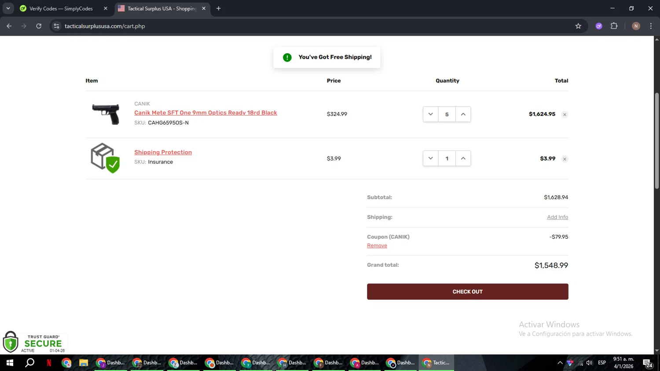
Task: Click the address bar URL field
Action: click(315, 26)
